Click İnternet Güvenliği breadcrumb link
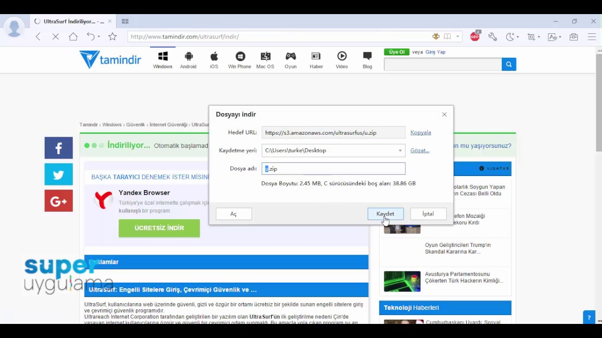 point(168,125)
